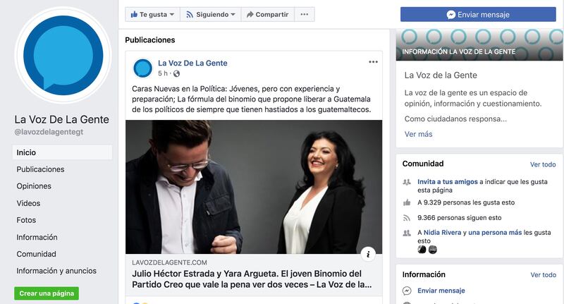Expand description with Ver más
The image size is (564, 304).
[418, 134]
